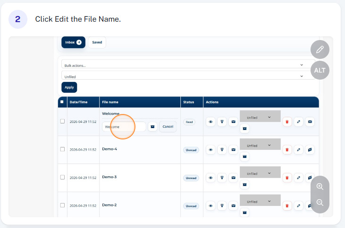
Task: Tick the checkbox for the Demo-4 row
Action: 62,149
